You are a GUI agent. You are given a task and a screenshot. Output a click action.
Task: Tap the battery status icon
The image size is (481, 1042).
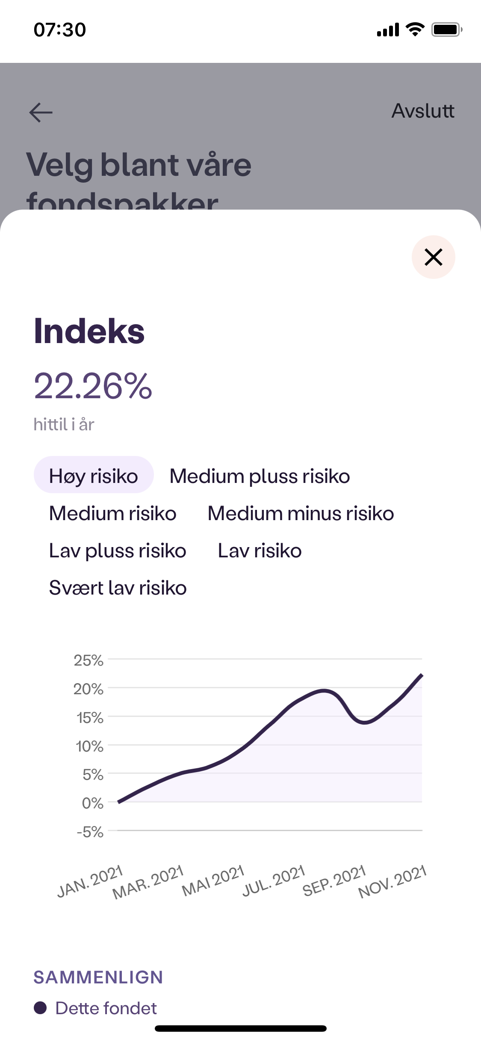(447, 30)
